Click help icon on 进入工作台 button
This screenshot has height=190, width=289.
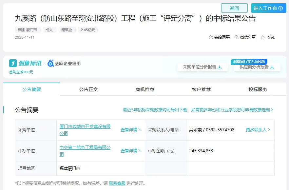(x=280, y=8)
